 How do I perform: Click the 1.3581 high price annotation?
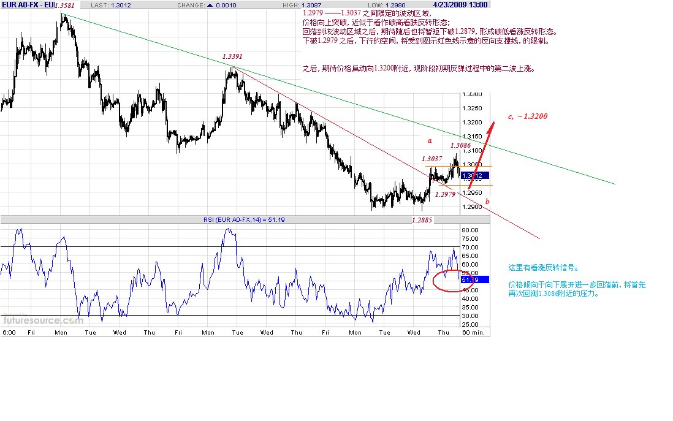(65, 6)
